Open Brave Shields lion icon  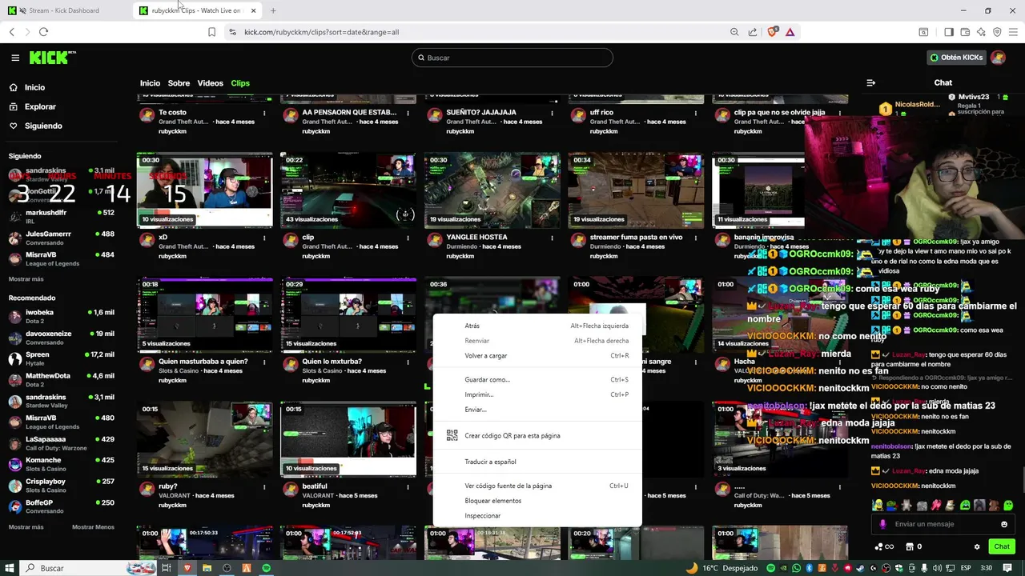773,32
